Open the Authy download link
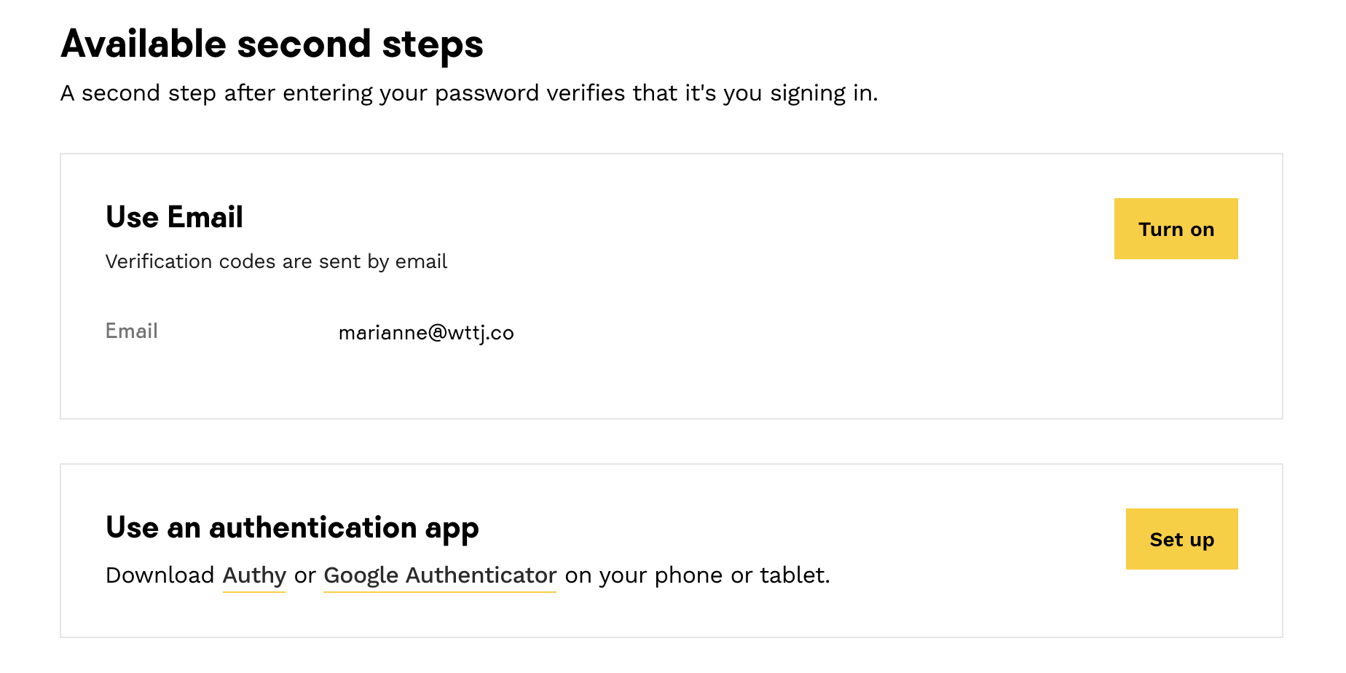Viewport: 1346px width, 673px height. click(x=254, y=575)
